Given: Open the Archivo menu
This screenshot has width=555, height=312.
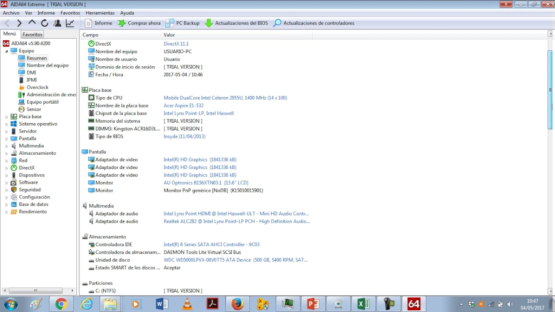Looking at the screenshot, I should point(11,13).
